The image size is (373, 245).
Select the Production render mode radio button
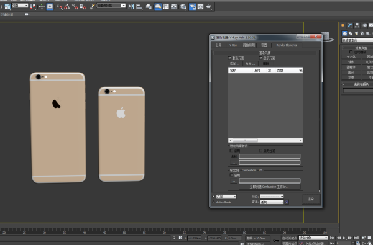coord(213,197)
